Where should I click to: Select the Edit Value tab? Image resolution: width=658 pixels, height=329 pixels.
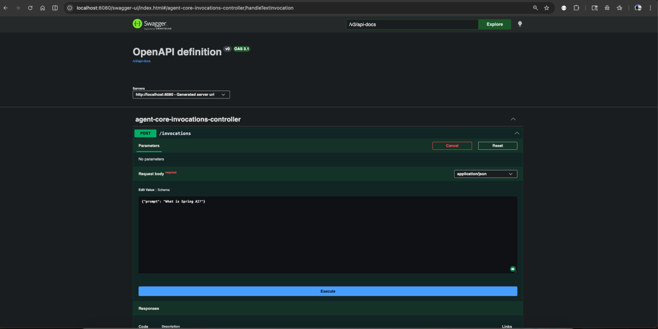146,190
